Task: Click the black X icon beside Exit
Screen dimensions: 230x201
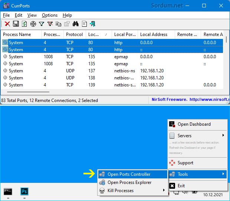Action: [x=172, y=186]
